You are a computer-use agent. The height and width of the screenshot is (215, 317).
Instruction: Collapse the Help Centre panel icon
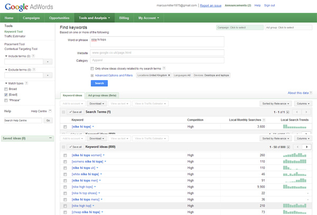click(50, 111)
